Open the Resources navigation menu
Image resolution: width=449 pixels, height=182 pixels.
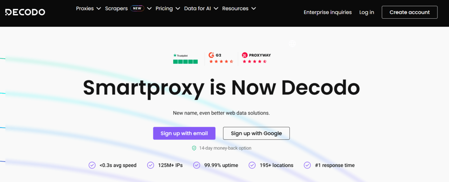(x=239, y=8)
